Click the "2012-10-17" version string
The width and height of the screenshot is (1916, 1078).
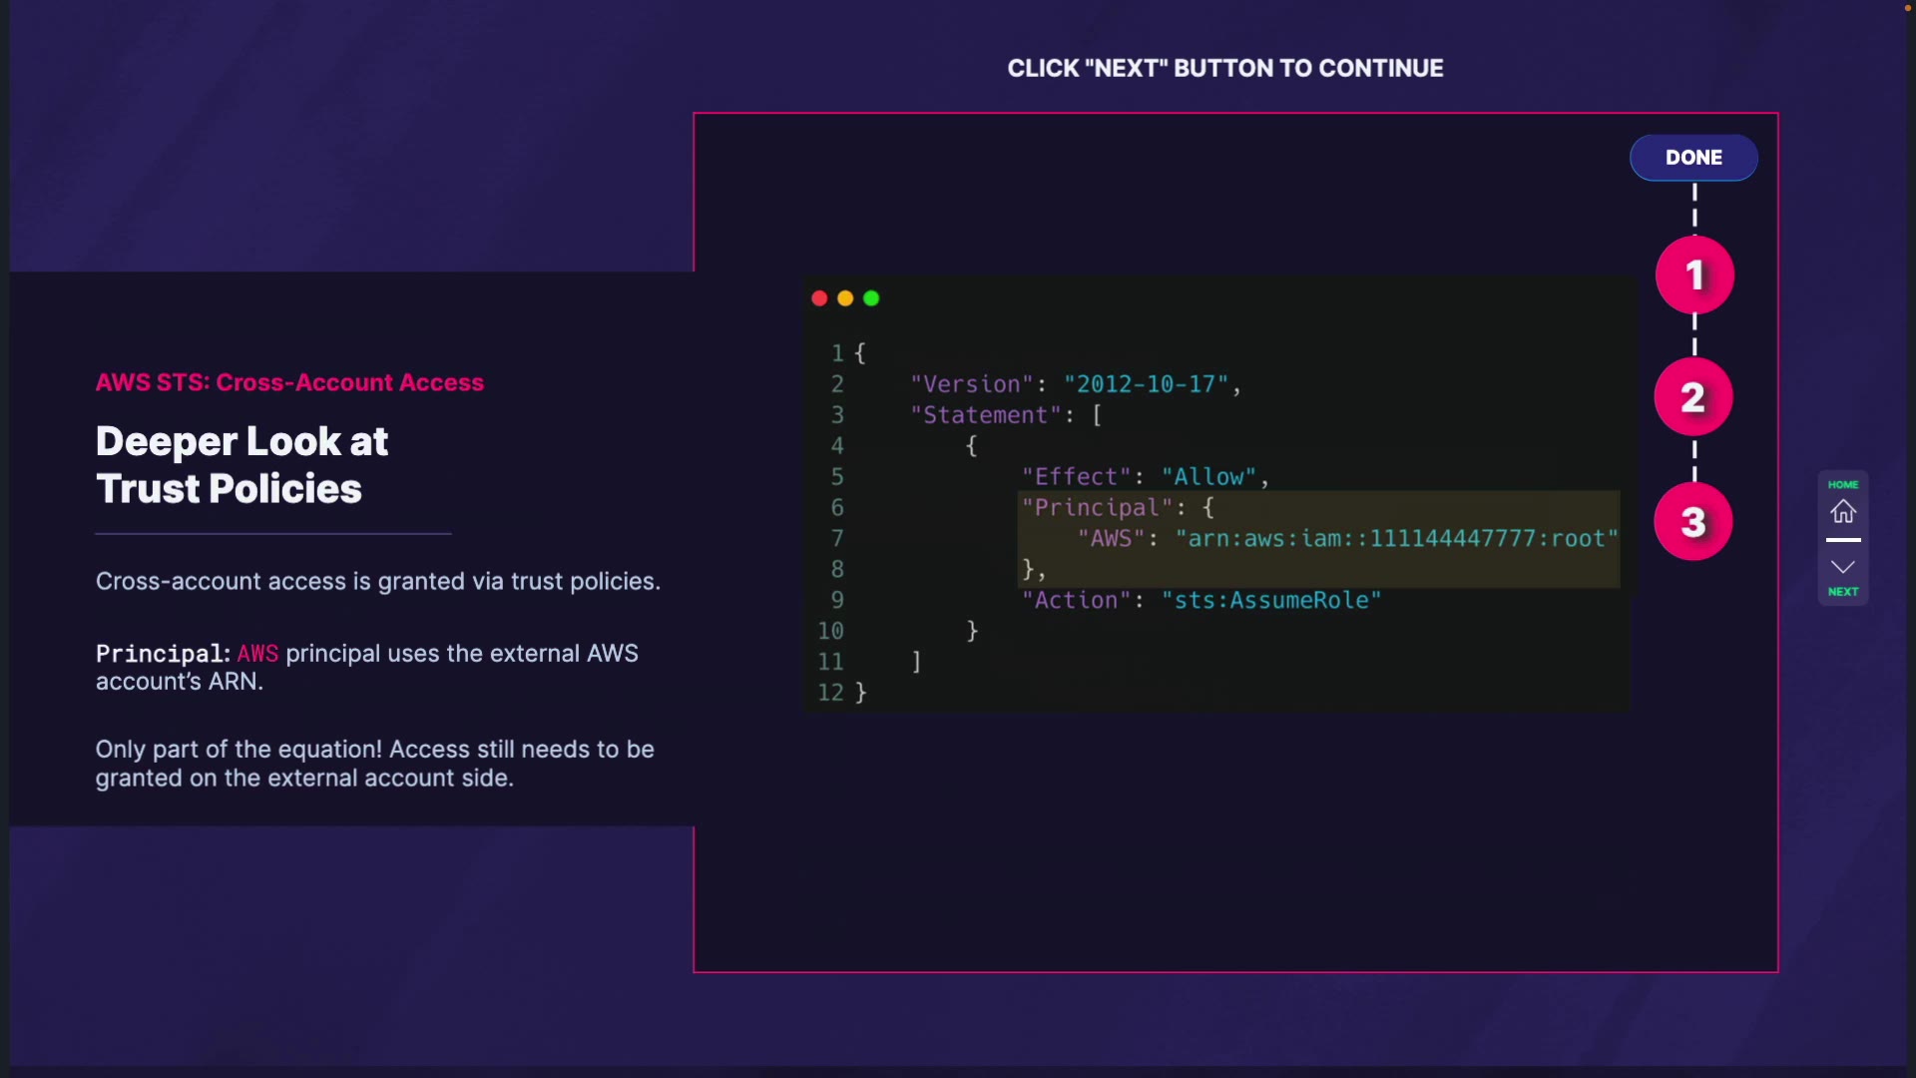point(1146,384)
